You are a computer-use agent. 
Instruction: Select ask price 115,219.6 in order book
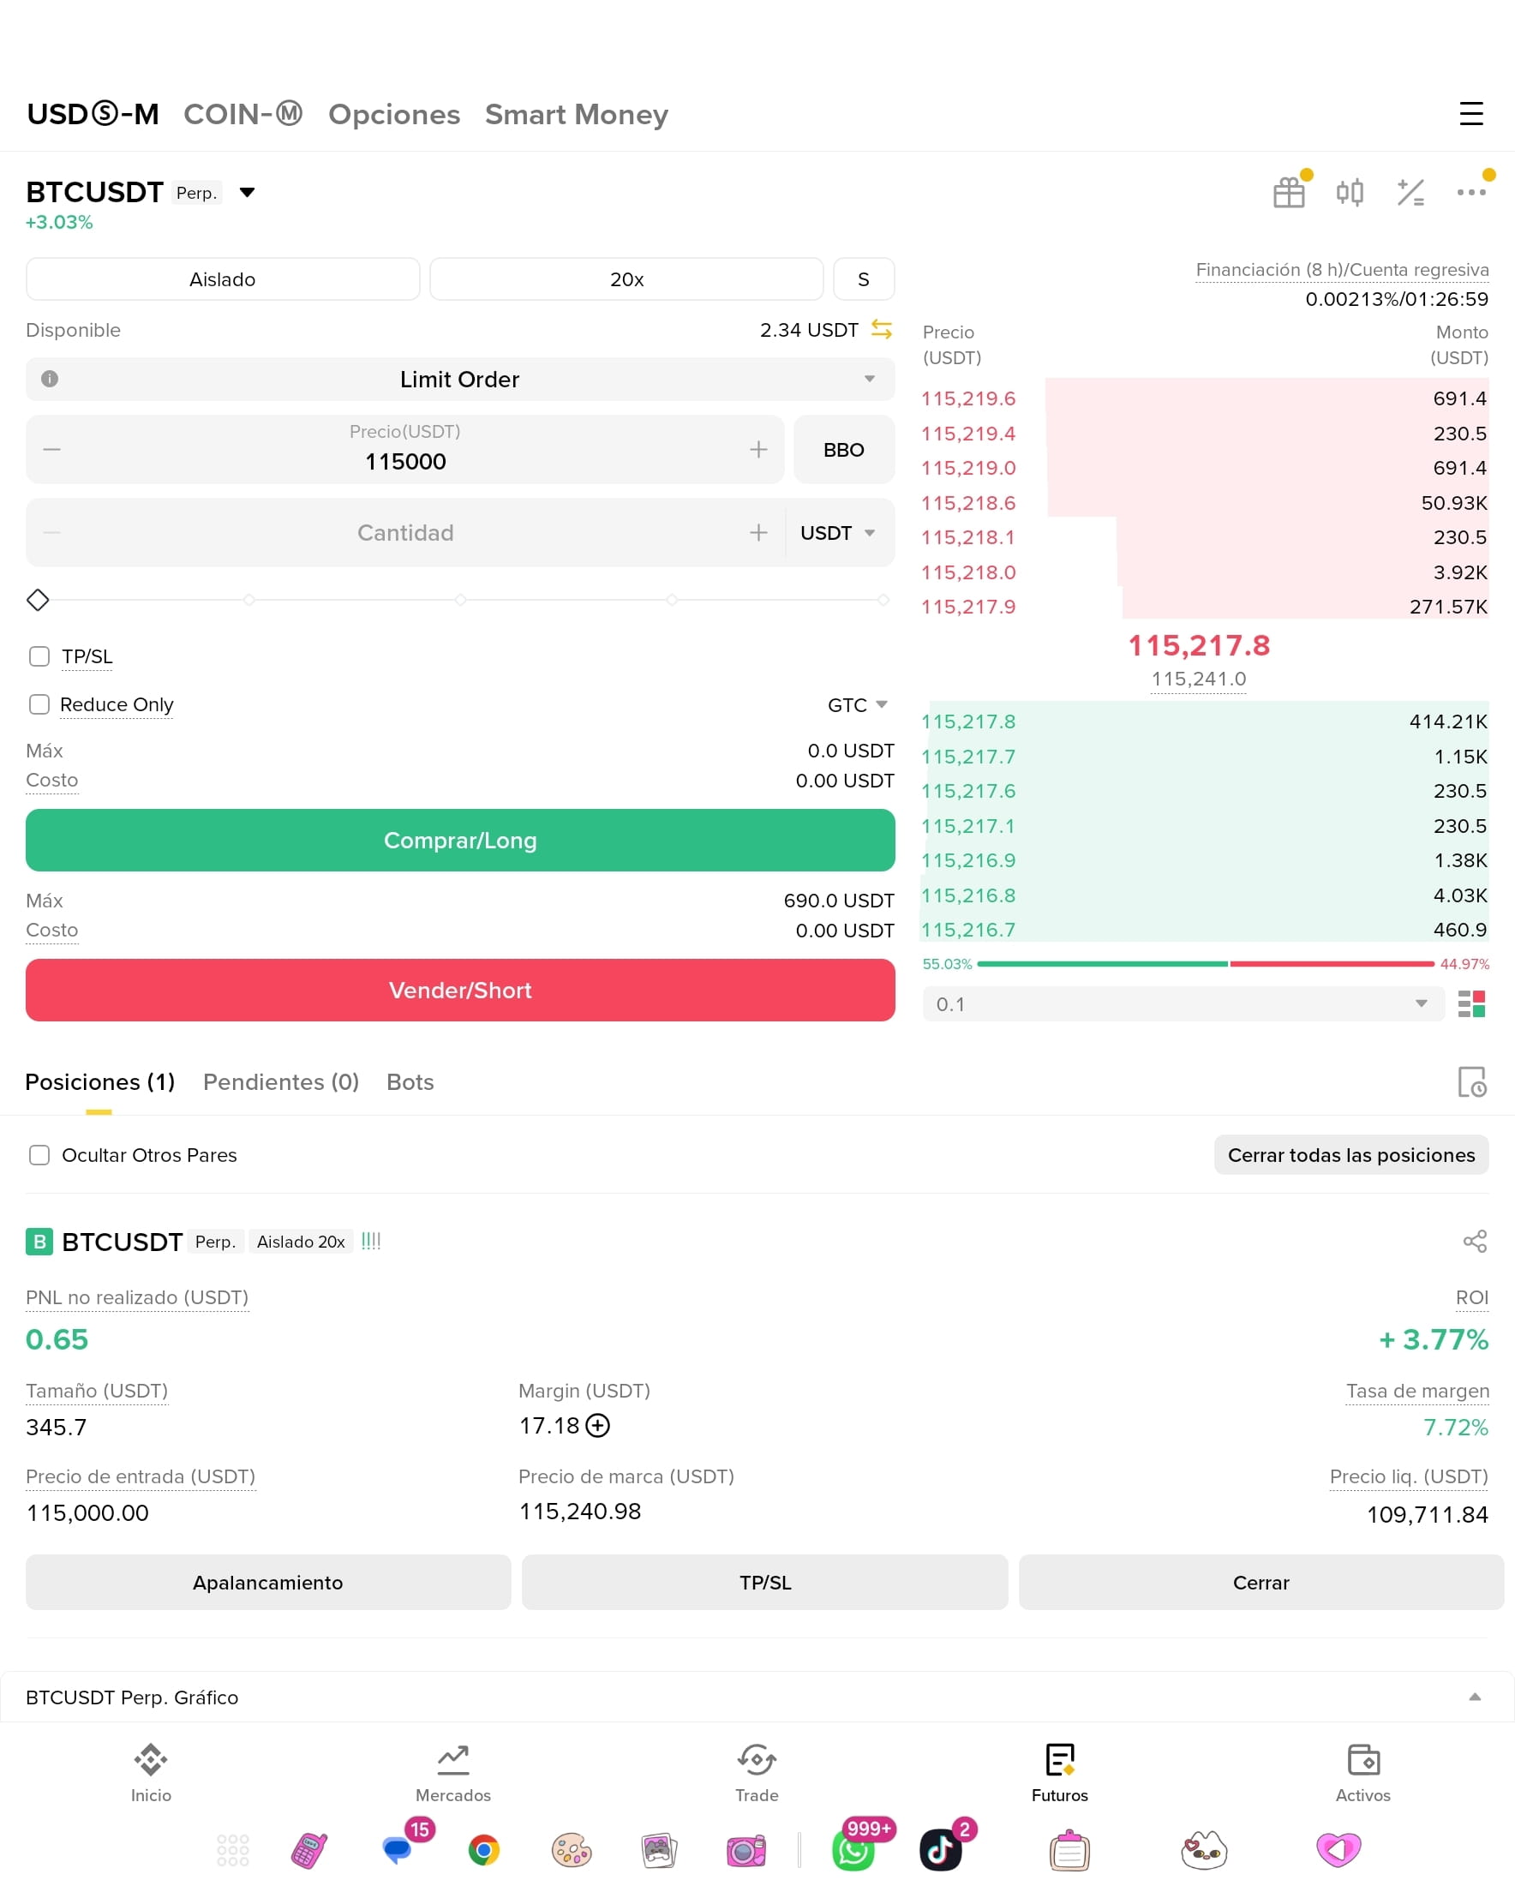968,398
